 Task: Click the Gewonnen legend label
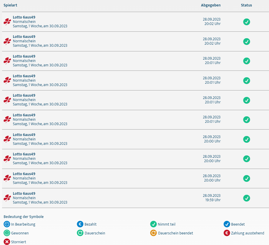point(20,233)
